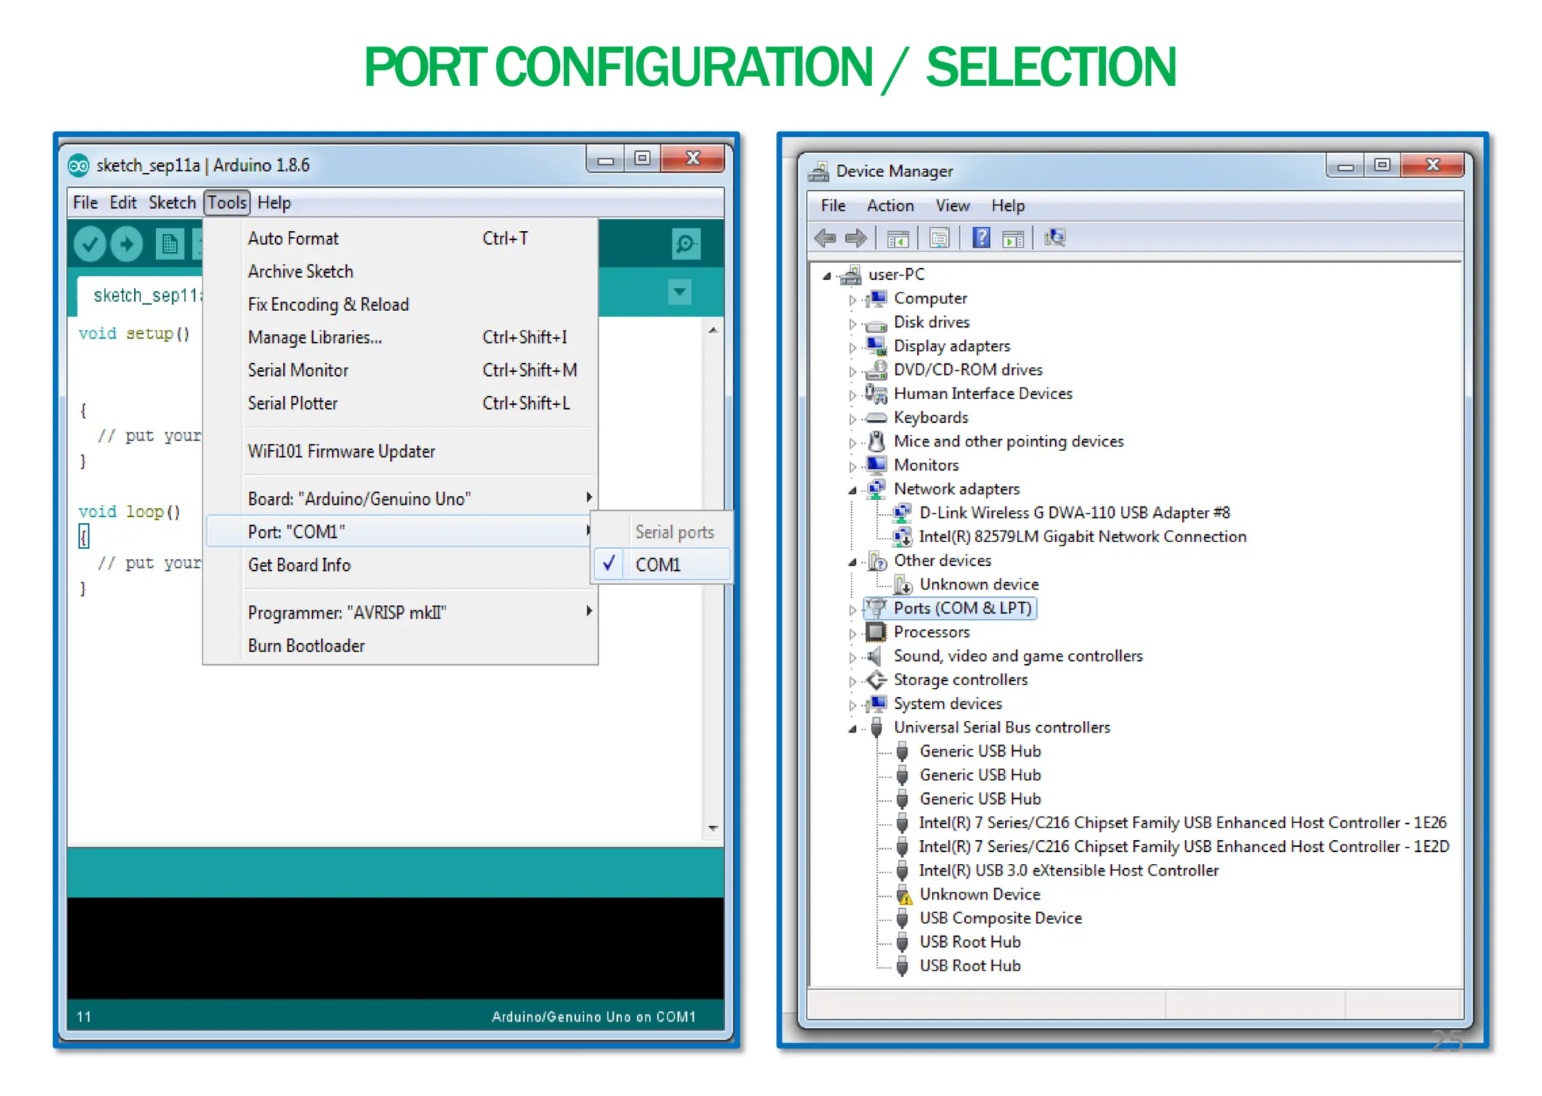1542x1096 pixels.
Task: Open the Serial Monitor magnifier icon
Action: (x=686, y=244)
